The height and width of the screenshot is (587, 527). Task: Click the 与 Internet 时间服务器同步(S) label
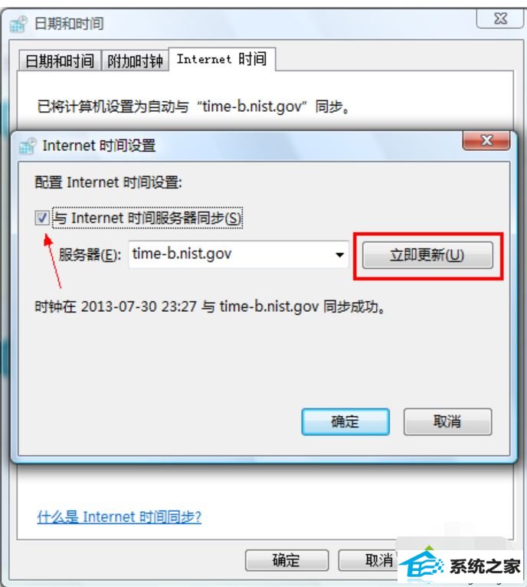tap(147, 218)
